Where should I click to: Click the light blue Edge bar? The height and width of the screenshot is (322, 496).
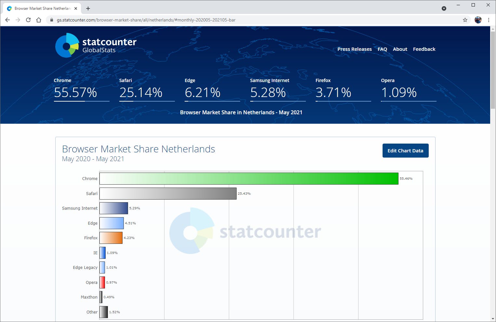point(111,223)
